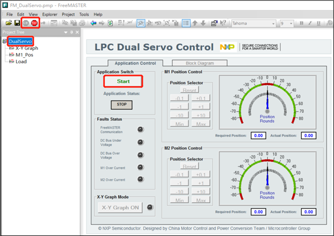The image size is (334, 236).
Task: Click the M1 Actual Position value field
Action: [x=308, y=135]
